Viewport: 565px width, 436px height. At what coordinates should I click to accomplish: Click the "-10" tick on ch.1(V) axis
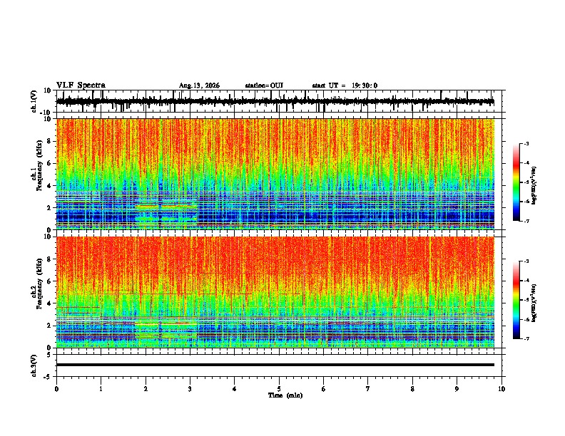pos(46,113)
